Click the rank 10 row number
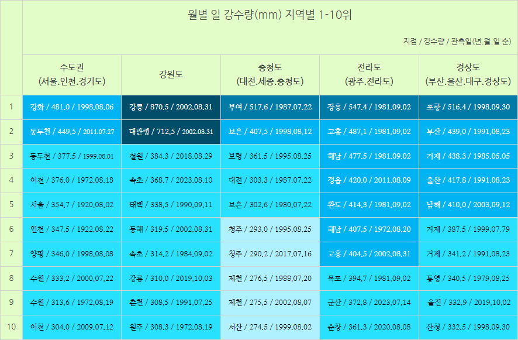This screenshot has height=340, width=518. pyautogui.click(x=11, y=327)
